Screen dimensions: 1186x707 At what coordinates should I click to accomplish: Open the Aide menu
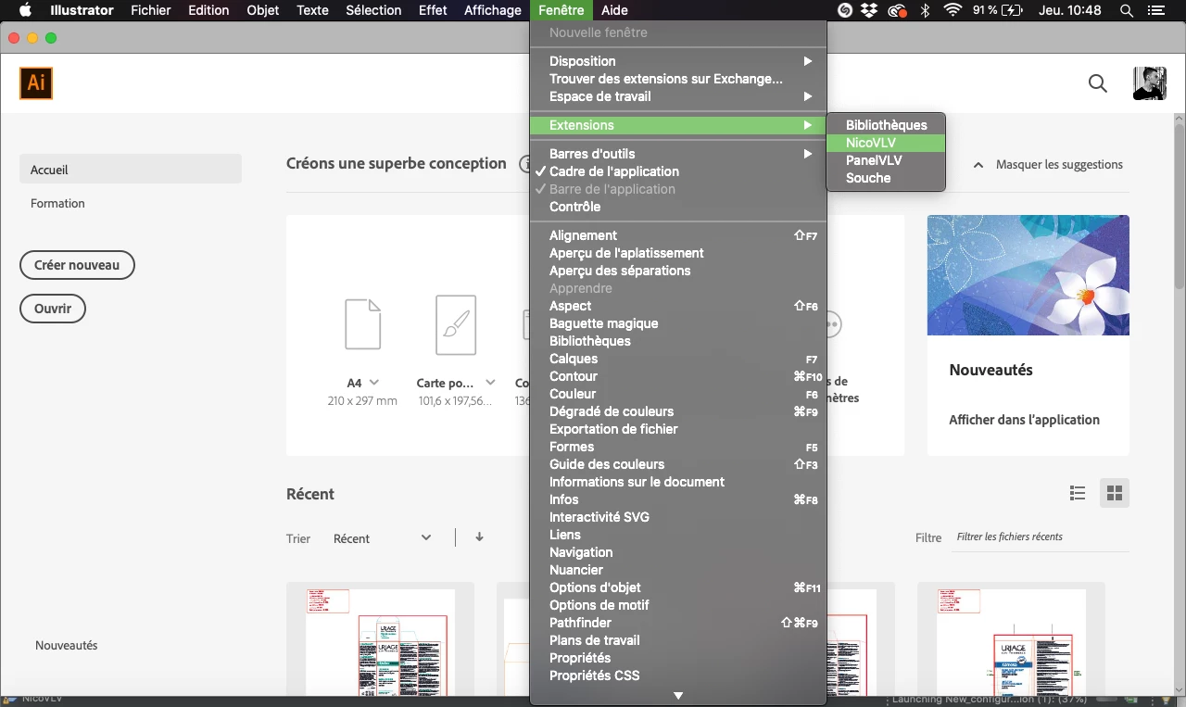coord(614,10)
